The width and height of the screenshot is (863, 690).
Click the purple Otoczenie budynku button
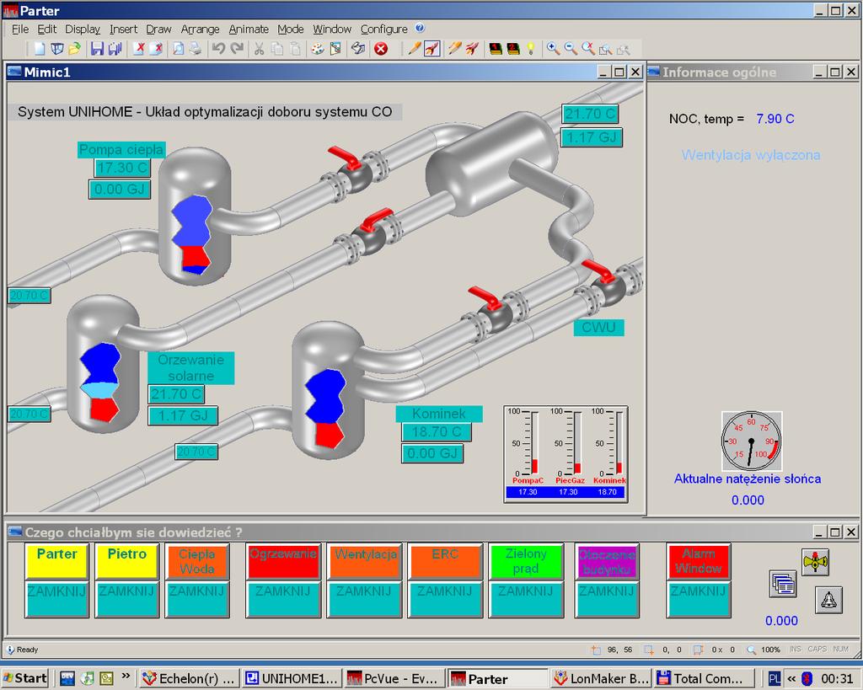coord(607,561)
